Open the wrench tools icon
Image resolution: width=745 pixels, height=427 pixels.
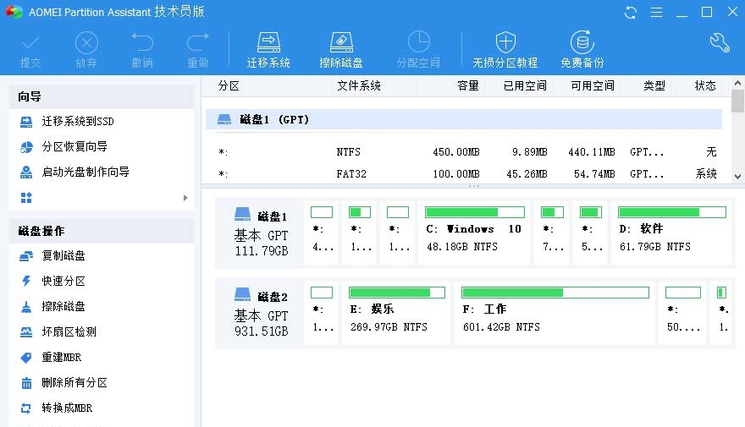pos(720,42)
